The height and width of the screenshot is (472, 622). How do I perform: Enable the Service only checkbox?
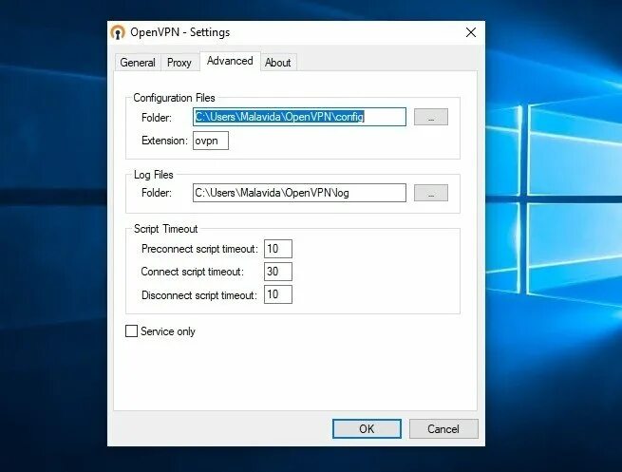pyautogui.click(x=131, y=331)
